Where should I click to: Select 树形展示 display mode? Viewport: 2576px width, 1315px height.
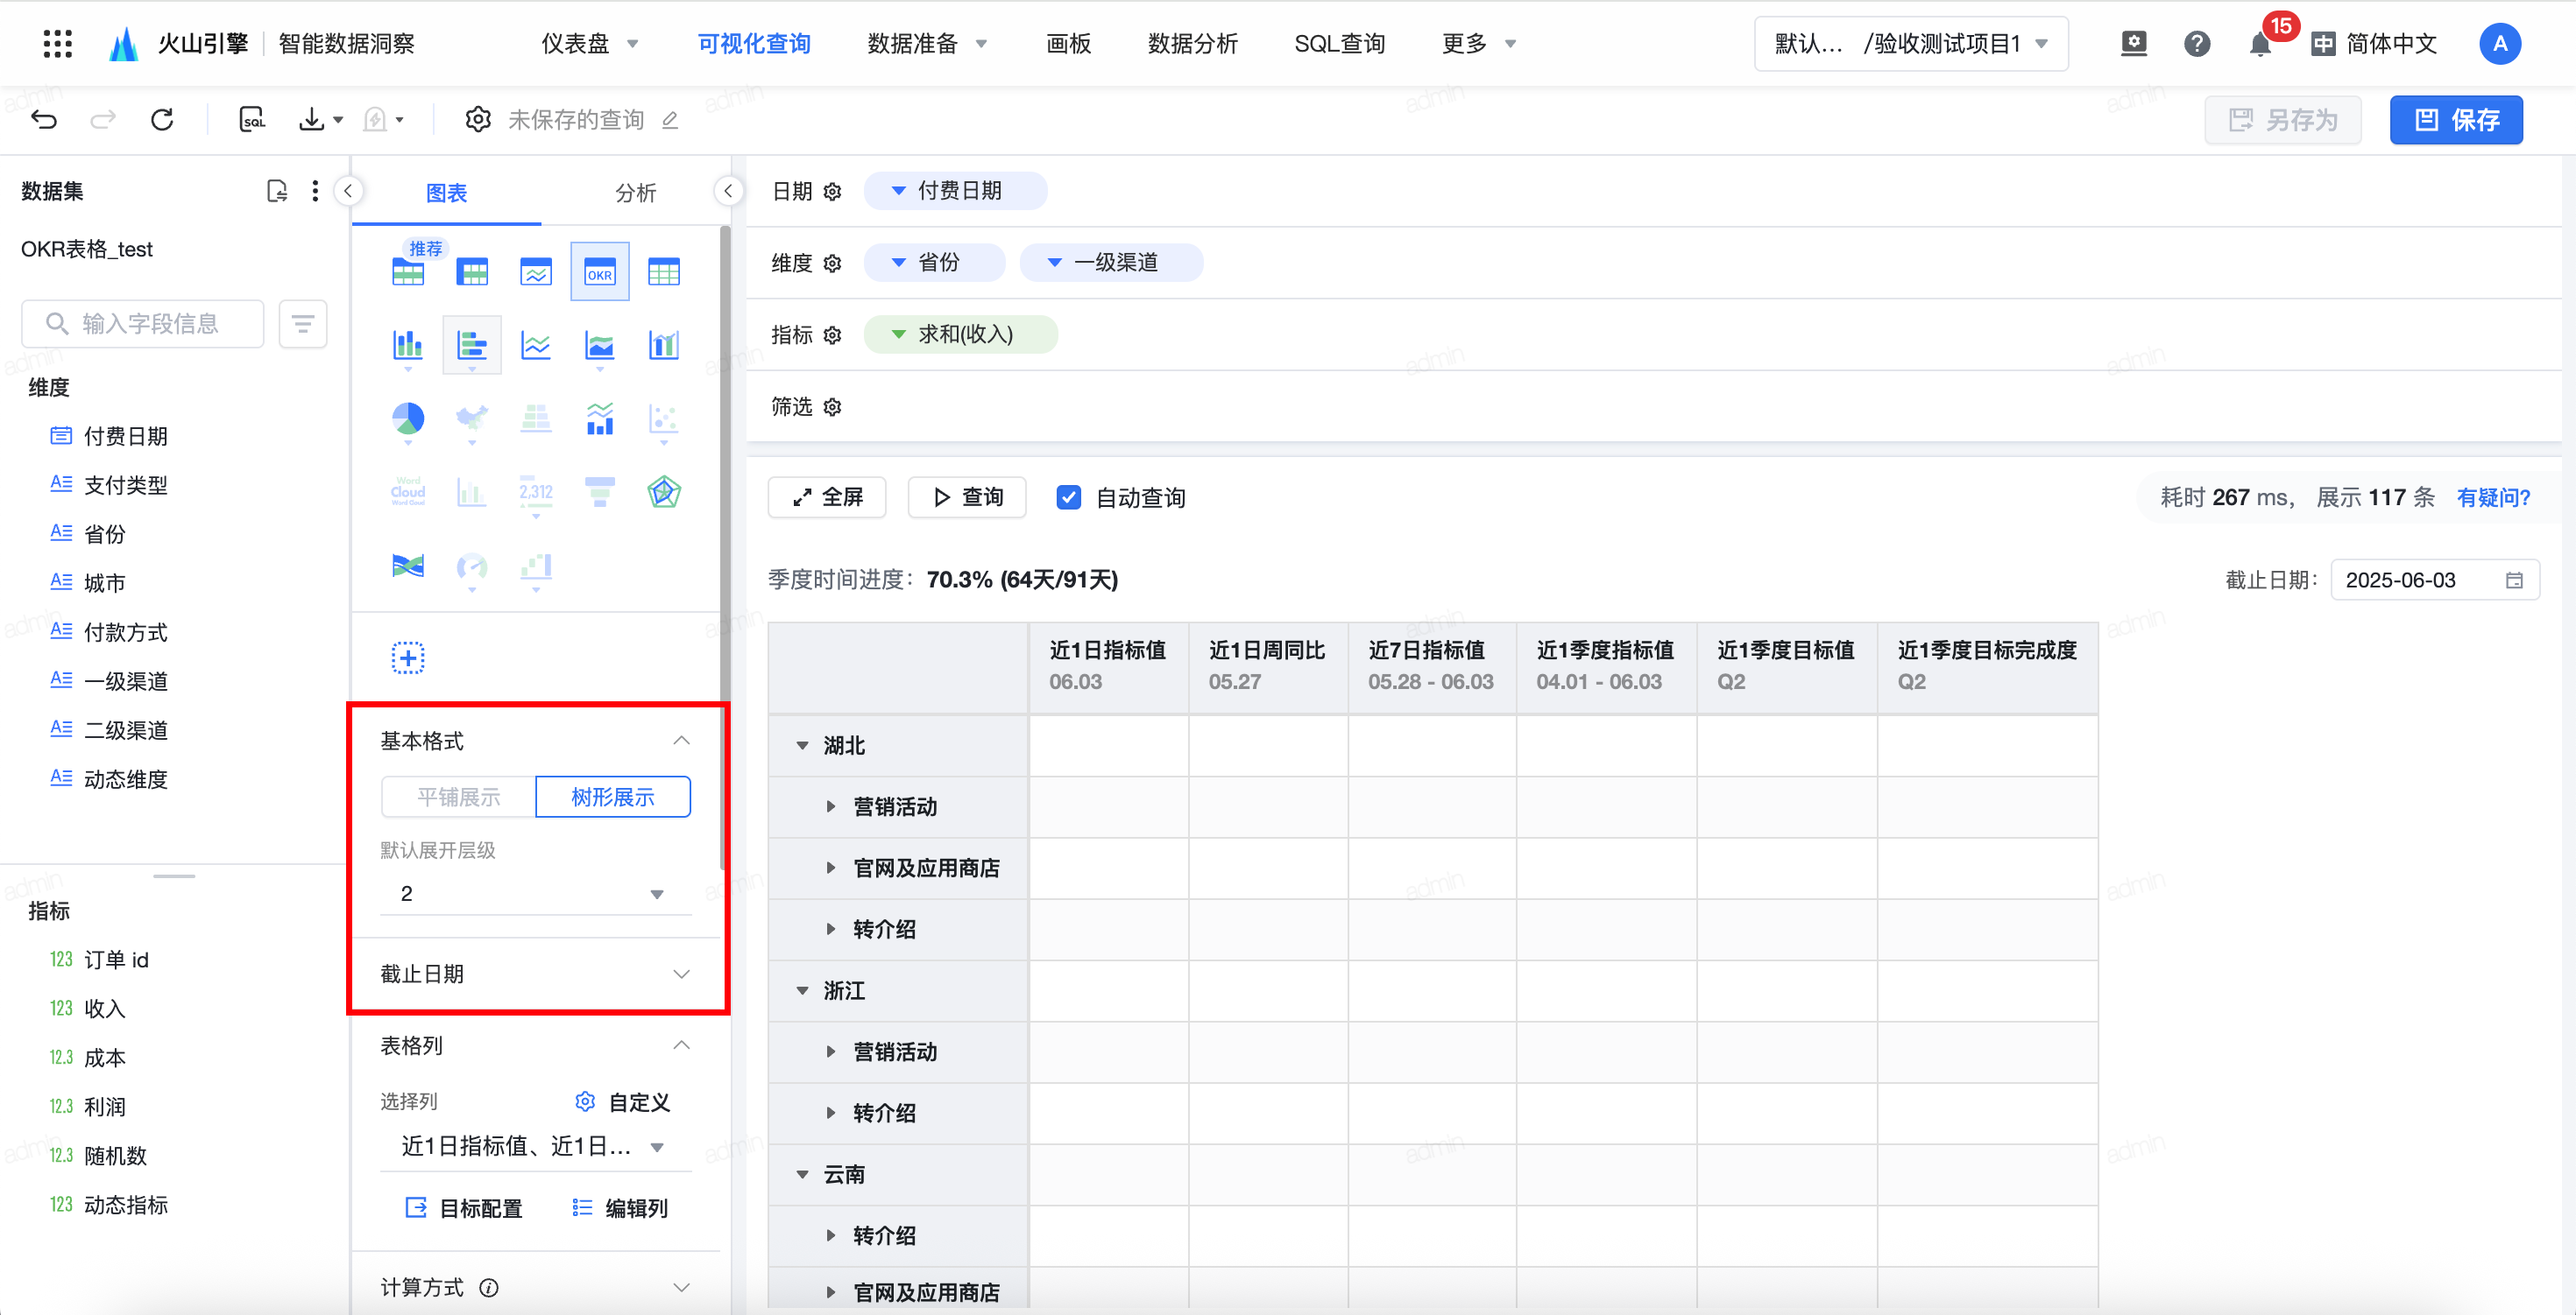[613, 798]
